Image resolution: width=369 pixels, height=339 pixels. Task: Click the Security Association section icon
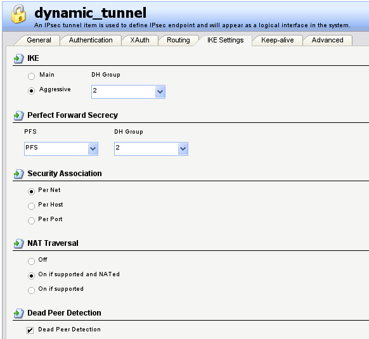[x=19, y=174]
